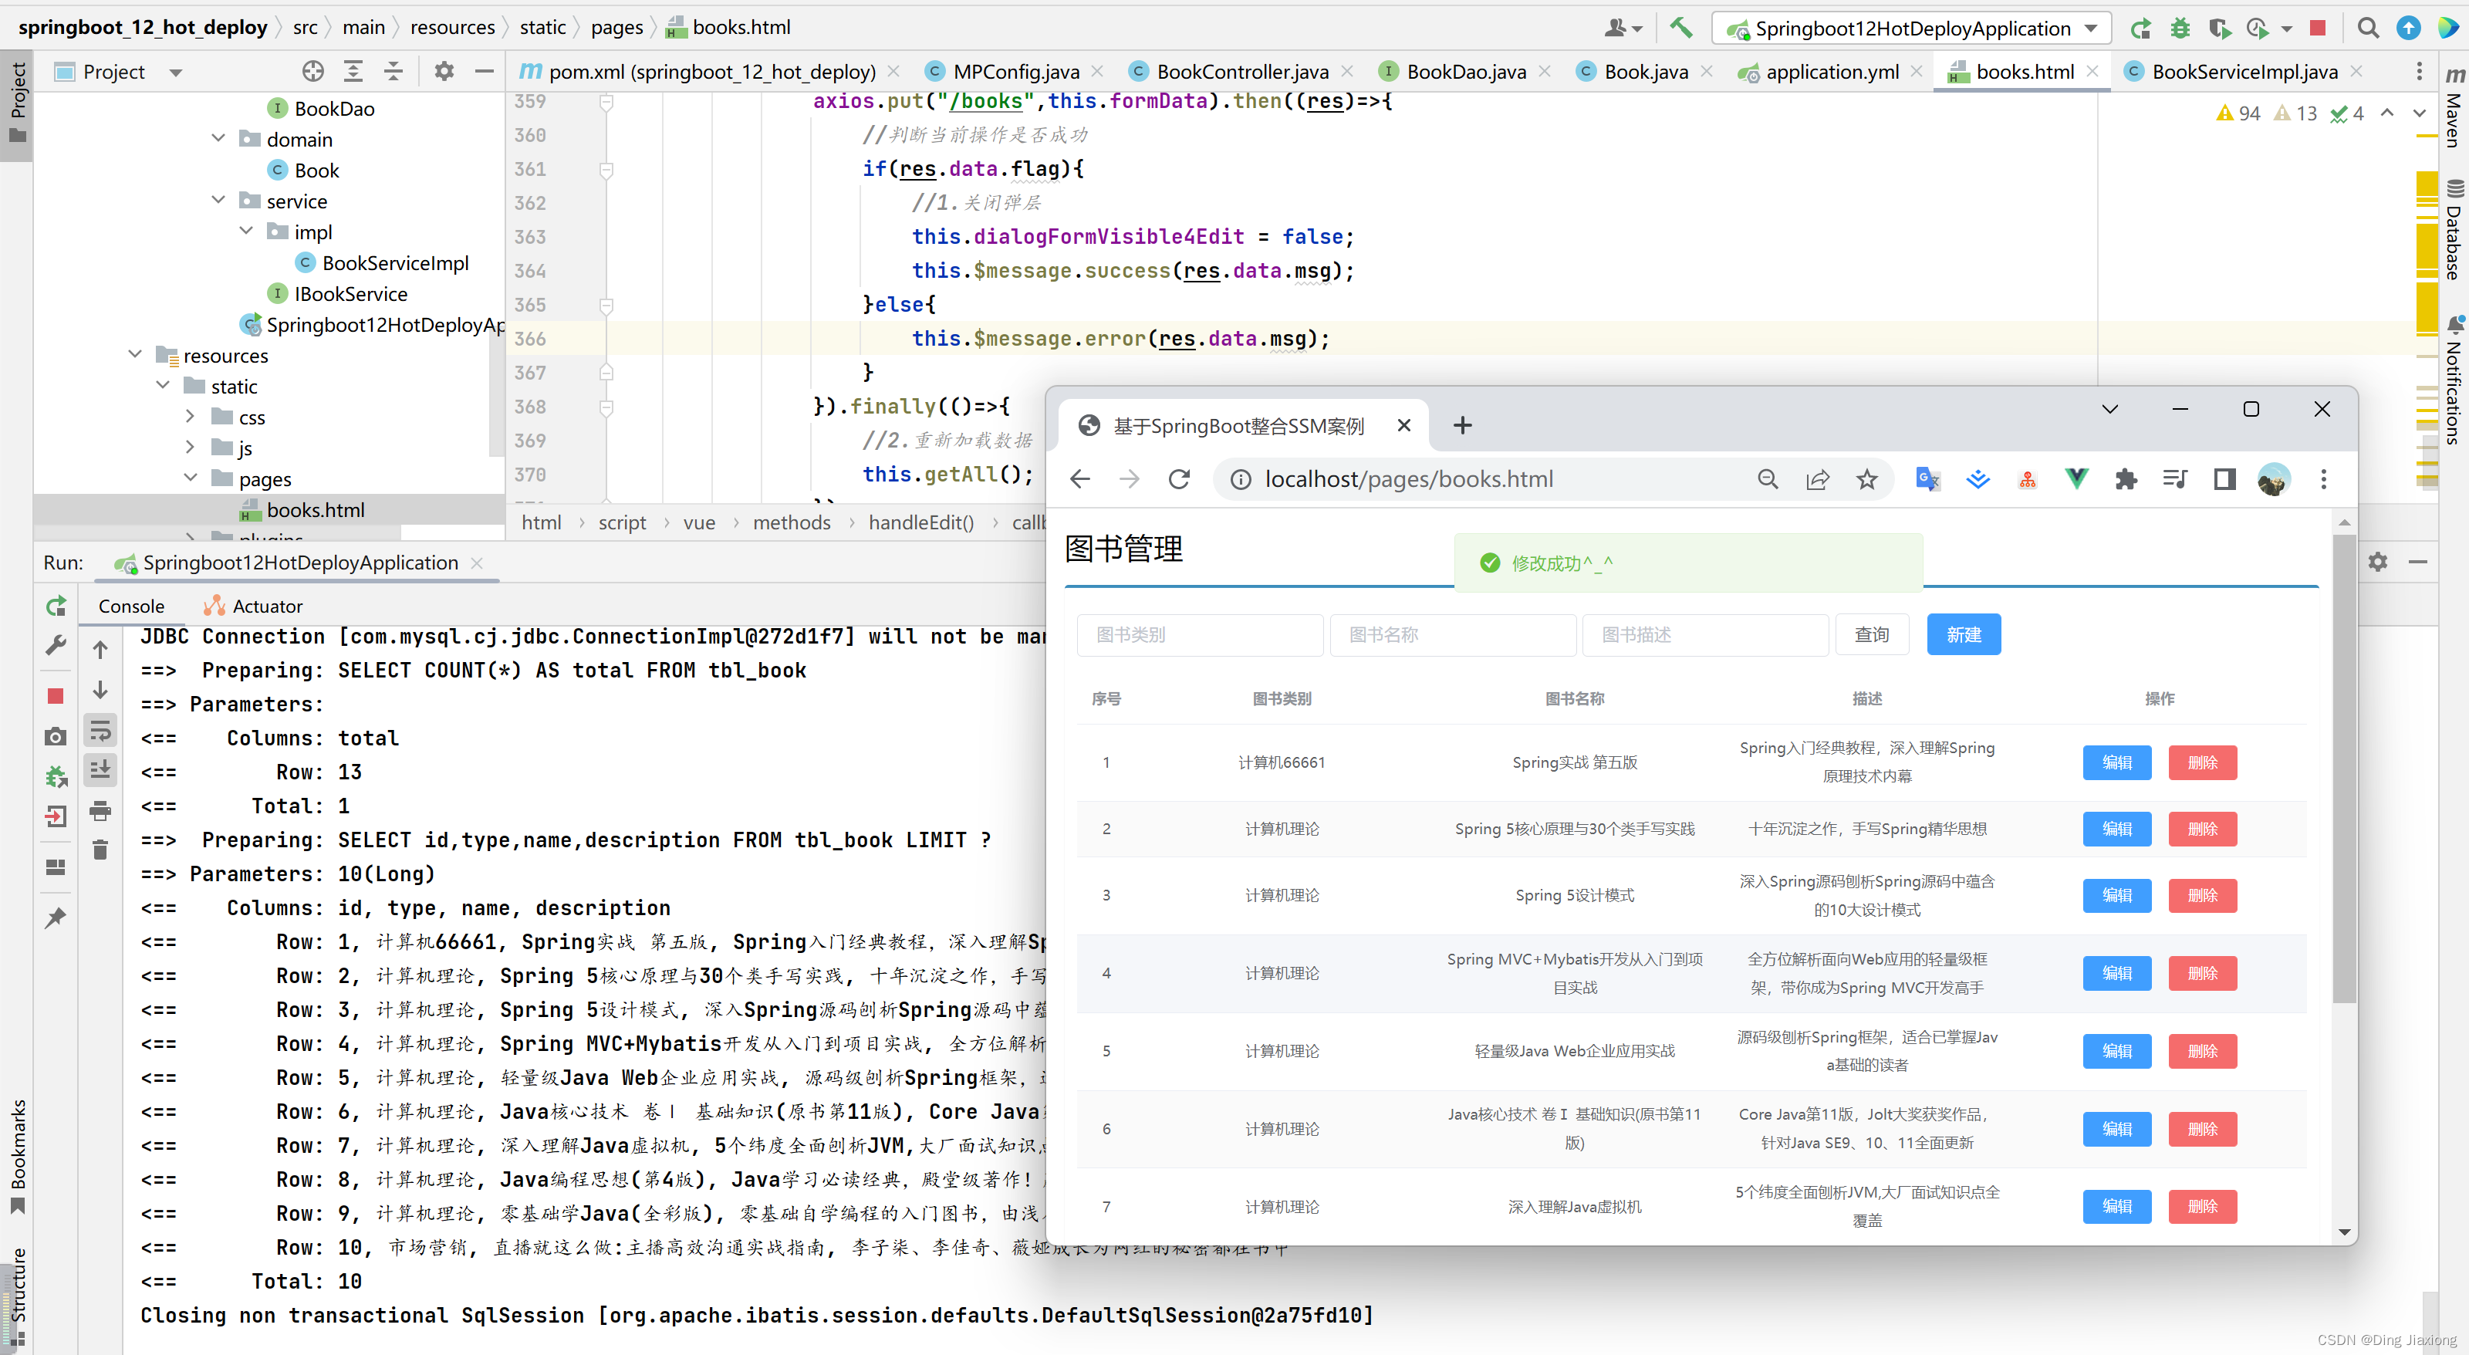Image resolution: width=2469 pixels, height=1355 pixels.
Task: Click browser address bar localhost/pages/books.html
Action: tap(1408, 479)
